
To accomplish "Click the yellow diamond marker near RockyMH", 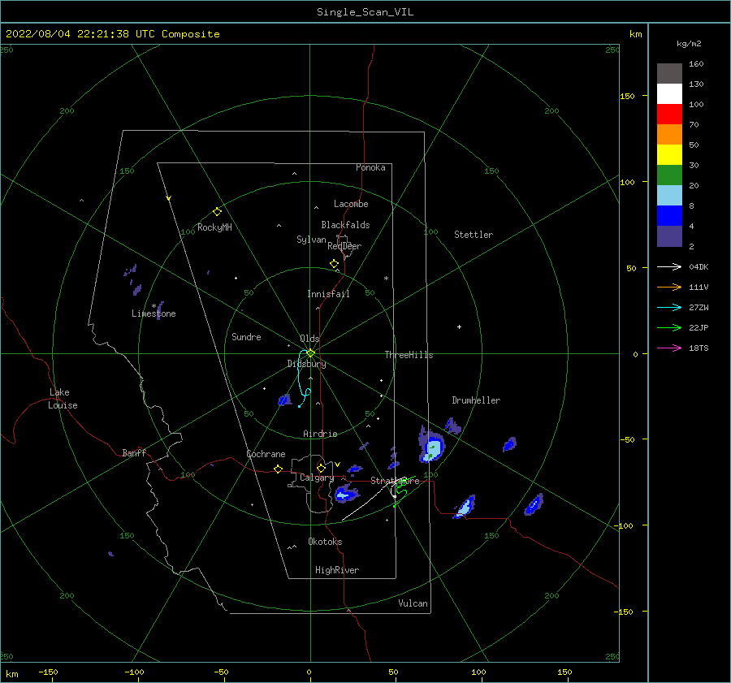I will pos(217,212).
